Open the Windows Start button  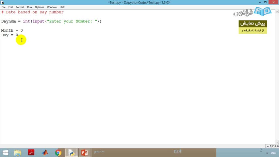(5, 153)
